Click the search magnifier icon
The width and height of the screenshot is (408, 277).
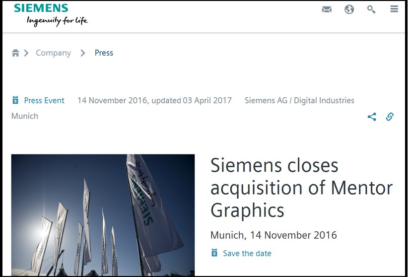(x=371, y=9)
